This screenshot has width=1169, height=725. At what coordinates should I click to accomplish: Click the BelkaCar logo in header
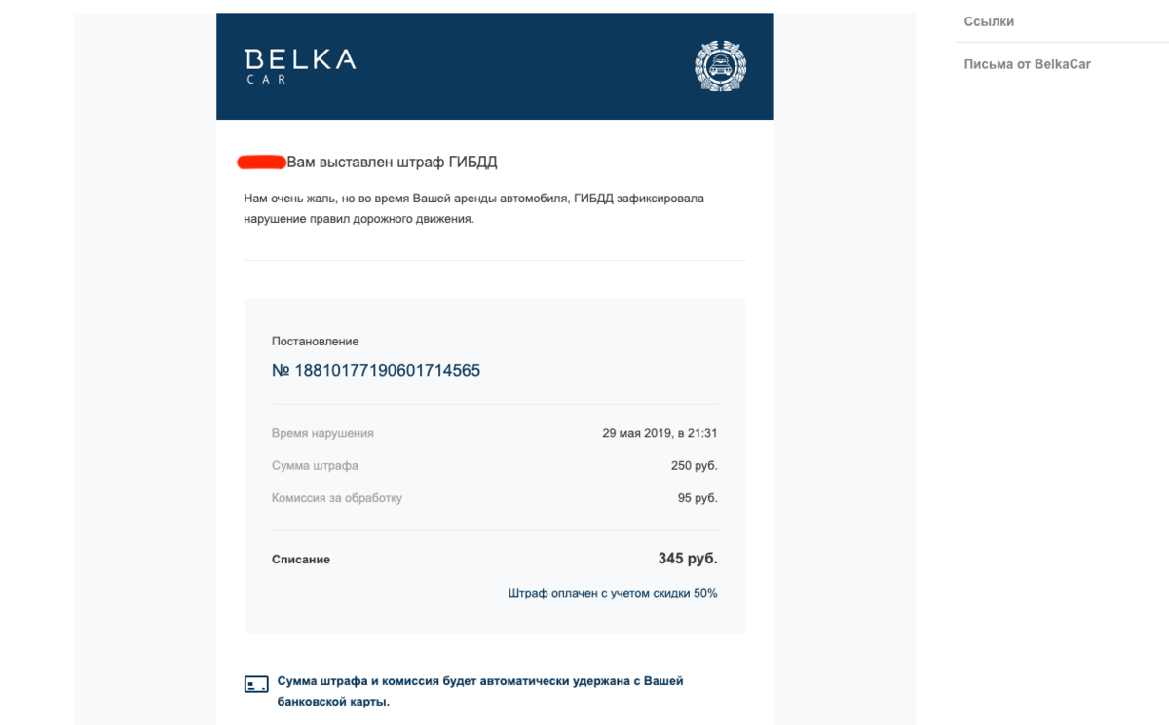pyautogui.click(x=300, y=66)
